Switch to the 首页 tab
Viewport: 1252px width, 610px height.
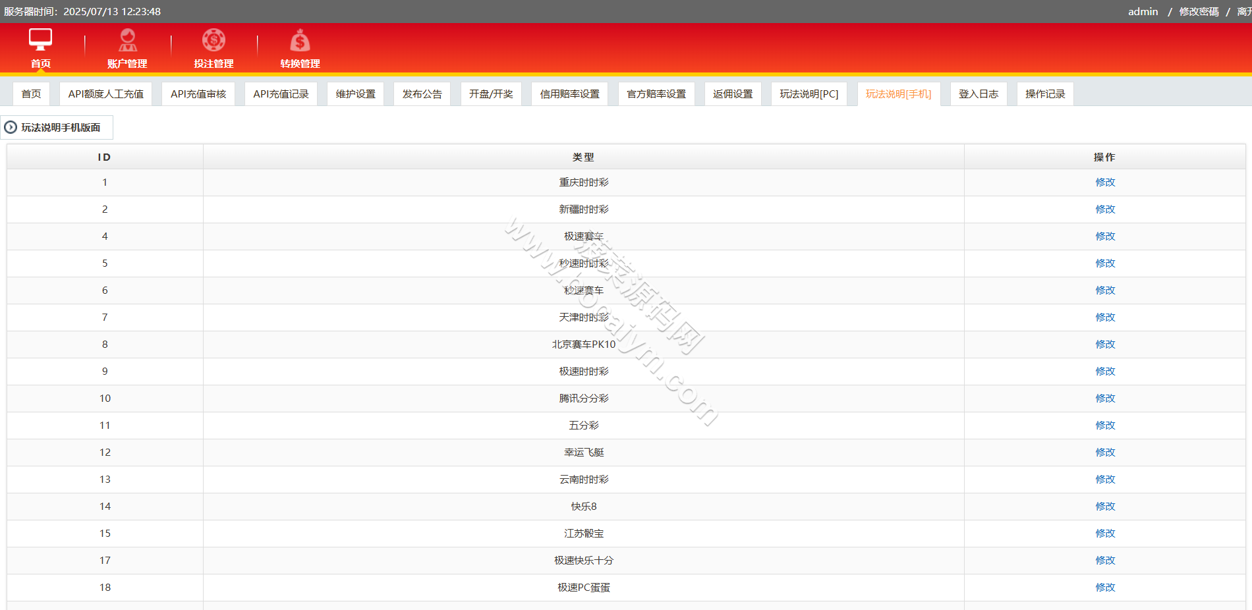click(x=31, y=94)
